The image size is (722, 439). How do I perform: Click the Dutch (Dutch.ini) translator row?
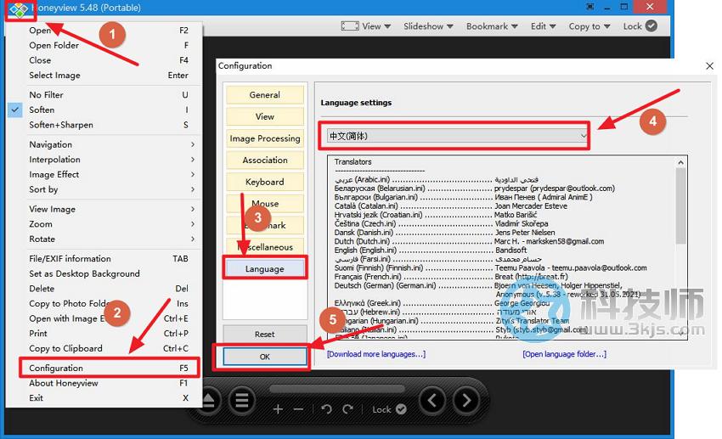469,241
